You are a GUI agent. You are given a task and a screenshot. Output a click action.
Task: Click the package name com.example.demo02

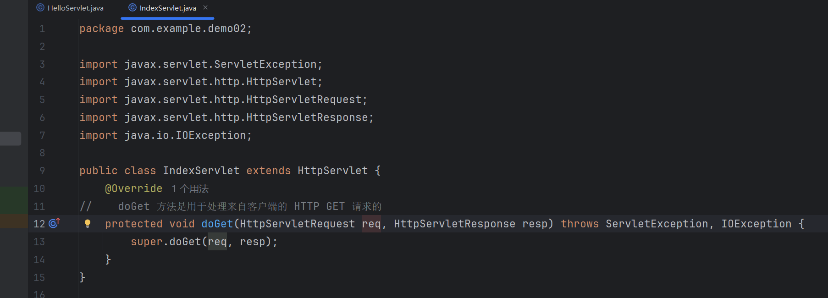188,28
